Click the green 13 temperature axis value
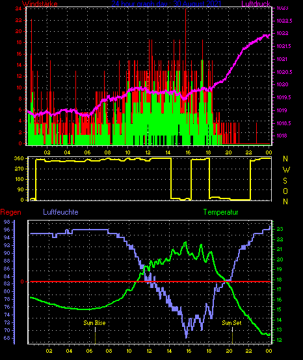The height and width of the screenshot is (360, 303). [279, 330]
